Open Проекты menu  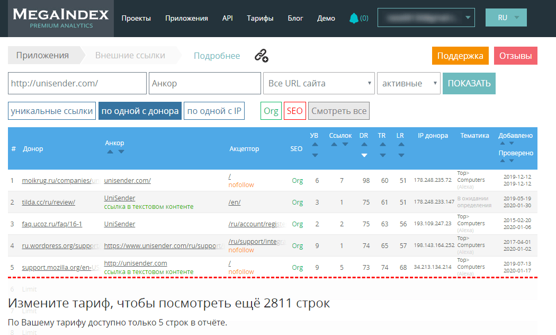click(136, 18)
